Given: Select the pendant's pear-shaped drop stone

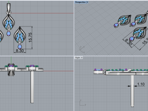Looking at the screenshot, I should pos(9,33).
